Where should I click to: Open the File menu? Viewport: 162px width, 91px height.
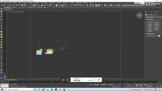point(2,3)
